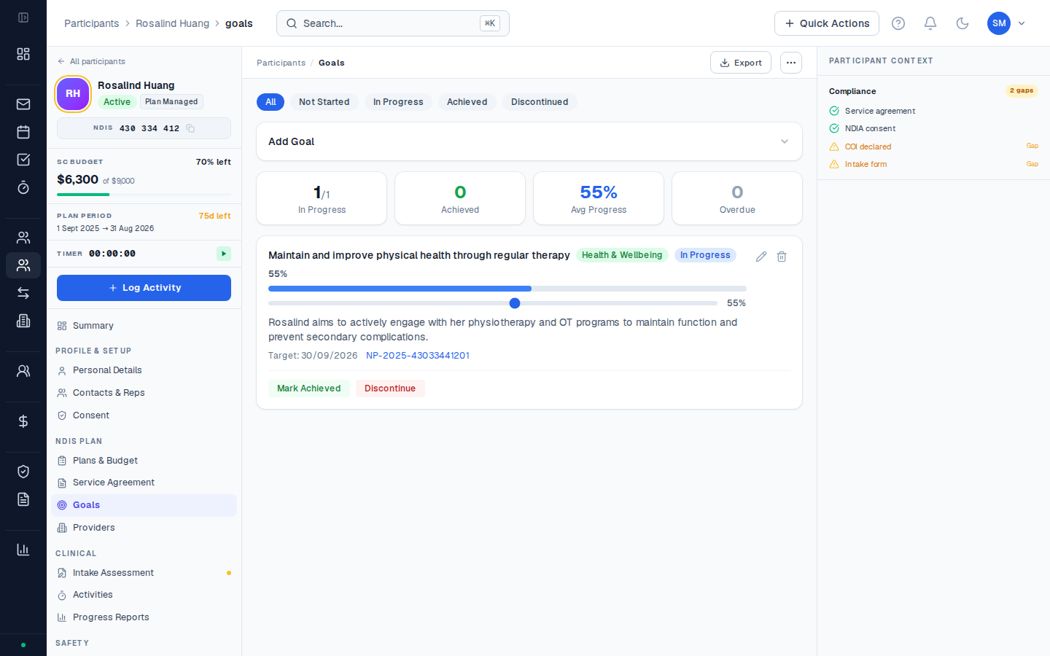This screenshot has width=1050, height=656.
Task: Click the Health & Wellbeing tag
Action: [x=622, y=255]
